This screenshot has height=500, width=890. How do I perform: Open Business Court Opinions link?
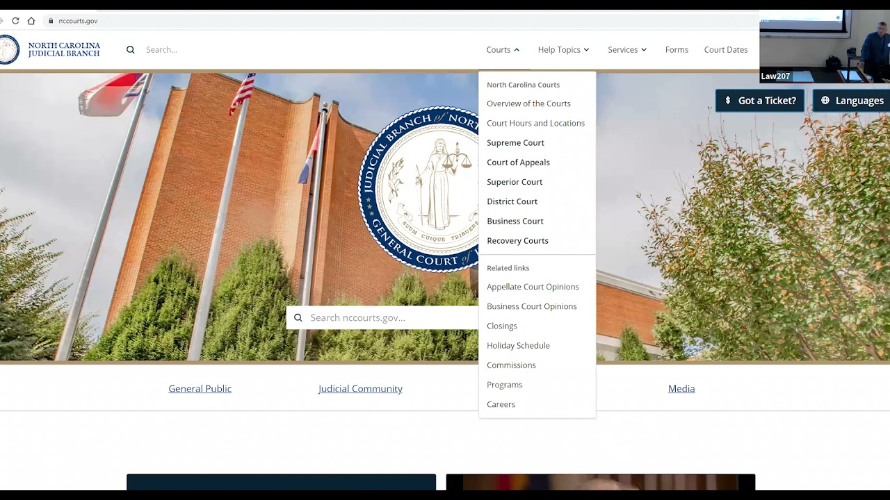tap(532, 306)
